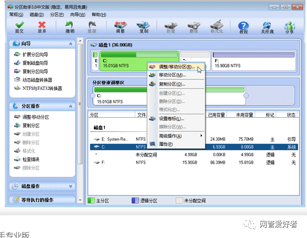Image resolution: width=307 pixels, height=238 pixels.
Task: Click the 调整 (Resize) toolbar icon
Action: (120, 27)
